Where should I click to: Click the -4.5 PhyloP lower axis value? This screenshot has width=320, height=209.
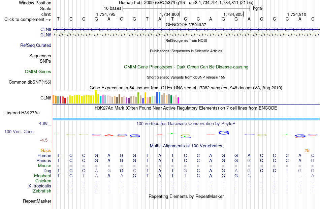click(44, 140)
